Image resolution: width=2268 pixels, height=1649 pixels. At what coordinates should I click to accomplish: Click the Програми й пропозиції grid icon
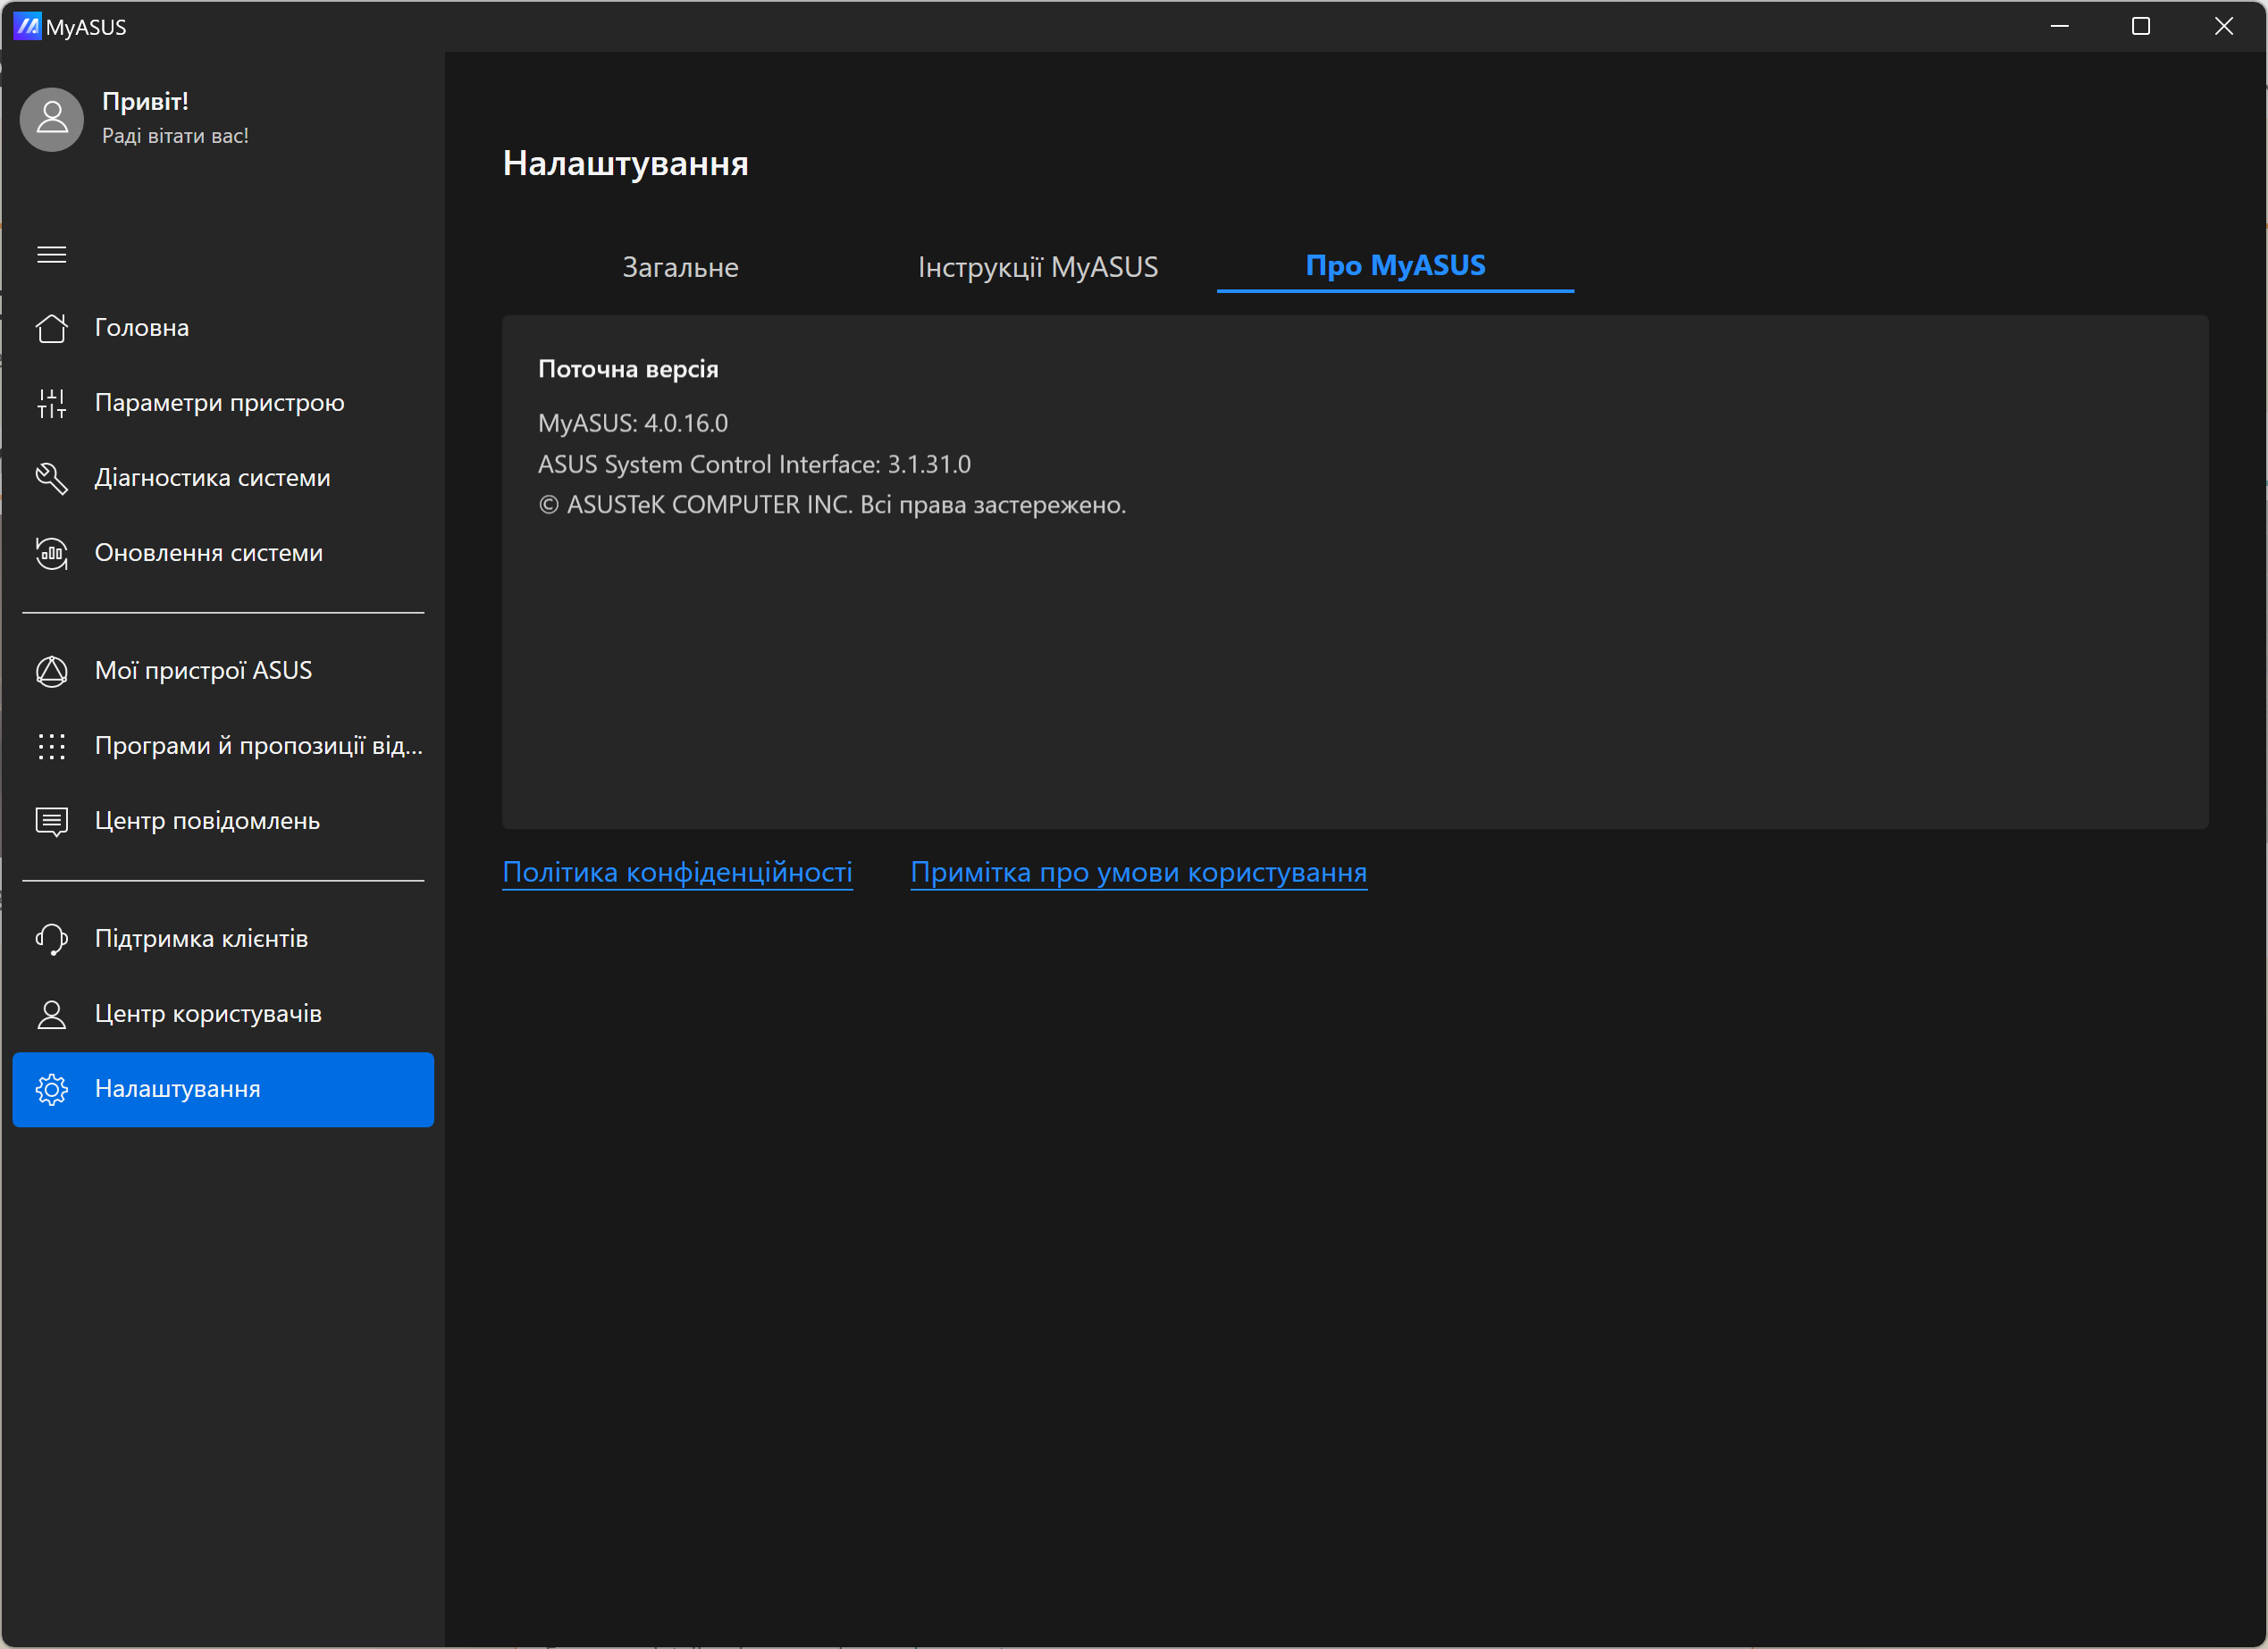(52, 746)
